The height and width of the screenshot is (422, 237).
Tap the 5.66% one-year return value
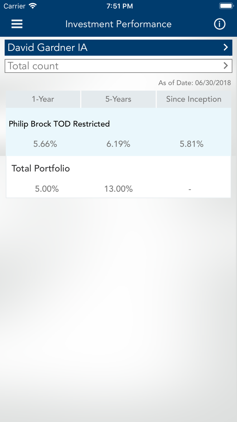point(45,144)
